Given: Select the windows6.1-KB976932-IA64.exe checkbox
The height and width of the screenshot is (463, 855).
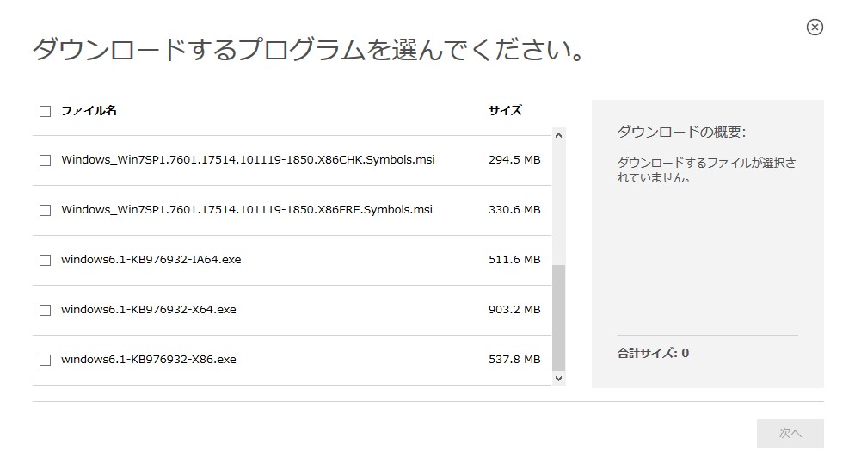Looking at the screenshot, I should click(x=45, y=260).
